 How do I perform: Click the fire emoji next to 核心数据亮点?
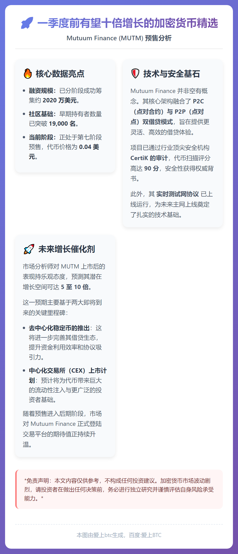click(x=28, y=74)
